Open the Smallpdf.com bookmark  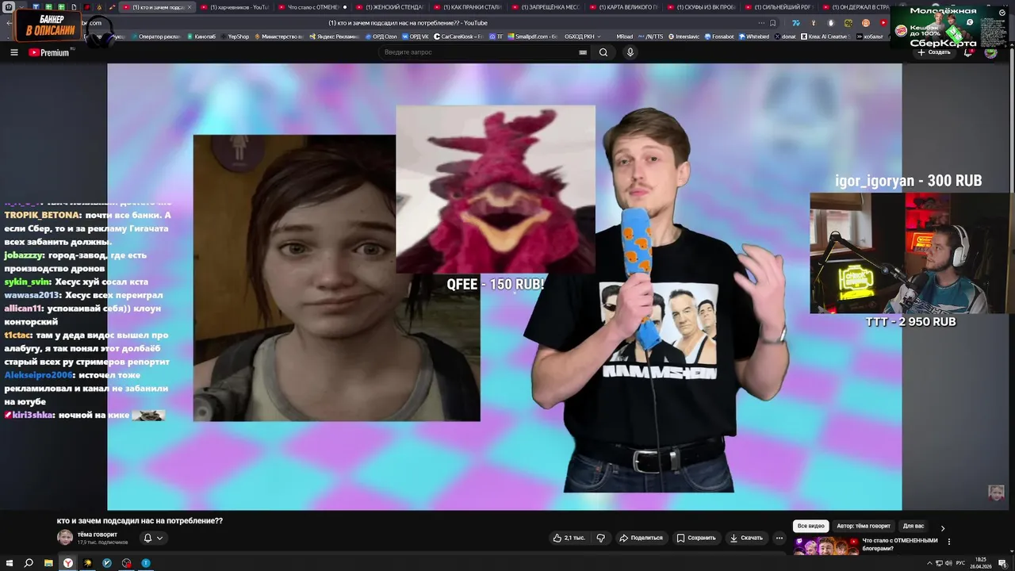pyautogui.click(x=533, y=36)
